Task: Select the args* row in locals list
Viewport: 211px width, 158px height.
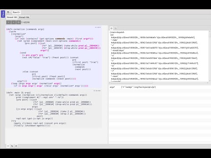Action: pyautogui.click(x=160, y=87)
